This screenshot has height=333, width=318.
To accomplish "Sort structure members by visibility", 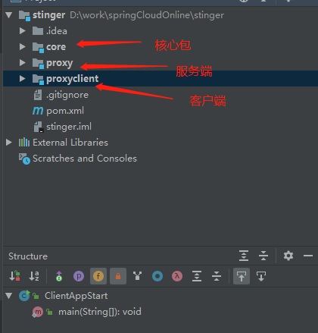I will [x=14, y=276].
